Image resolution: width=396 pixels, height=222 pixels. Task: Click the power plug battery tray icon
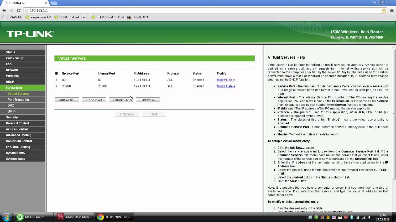point(358,217)
